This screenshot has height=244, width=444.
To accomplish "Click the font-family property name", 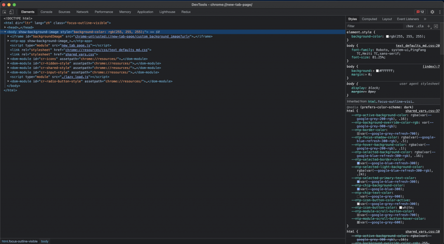I will [x=362, y=50].
